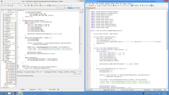Viewport: 169px width, 95px height.
Task: Select the Tutorial12.java tab in Notepad++
Action: [x=90, y=8]
